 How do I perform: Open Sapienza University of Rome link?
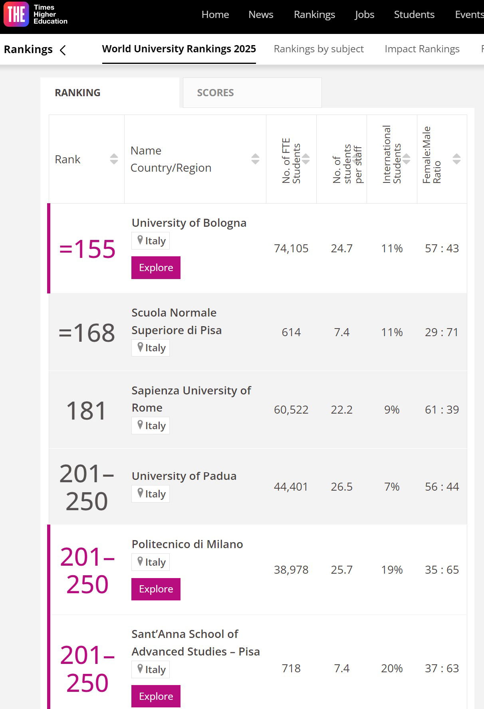(191, 399)
